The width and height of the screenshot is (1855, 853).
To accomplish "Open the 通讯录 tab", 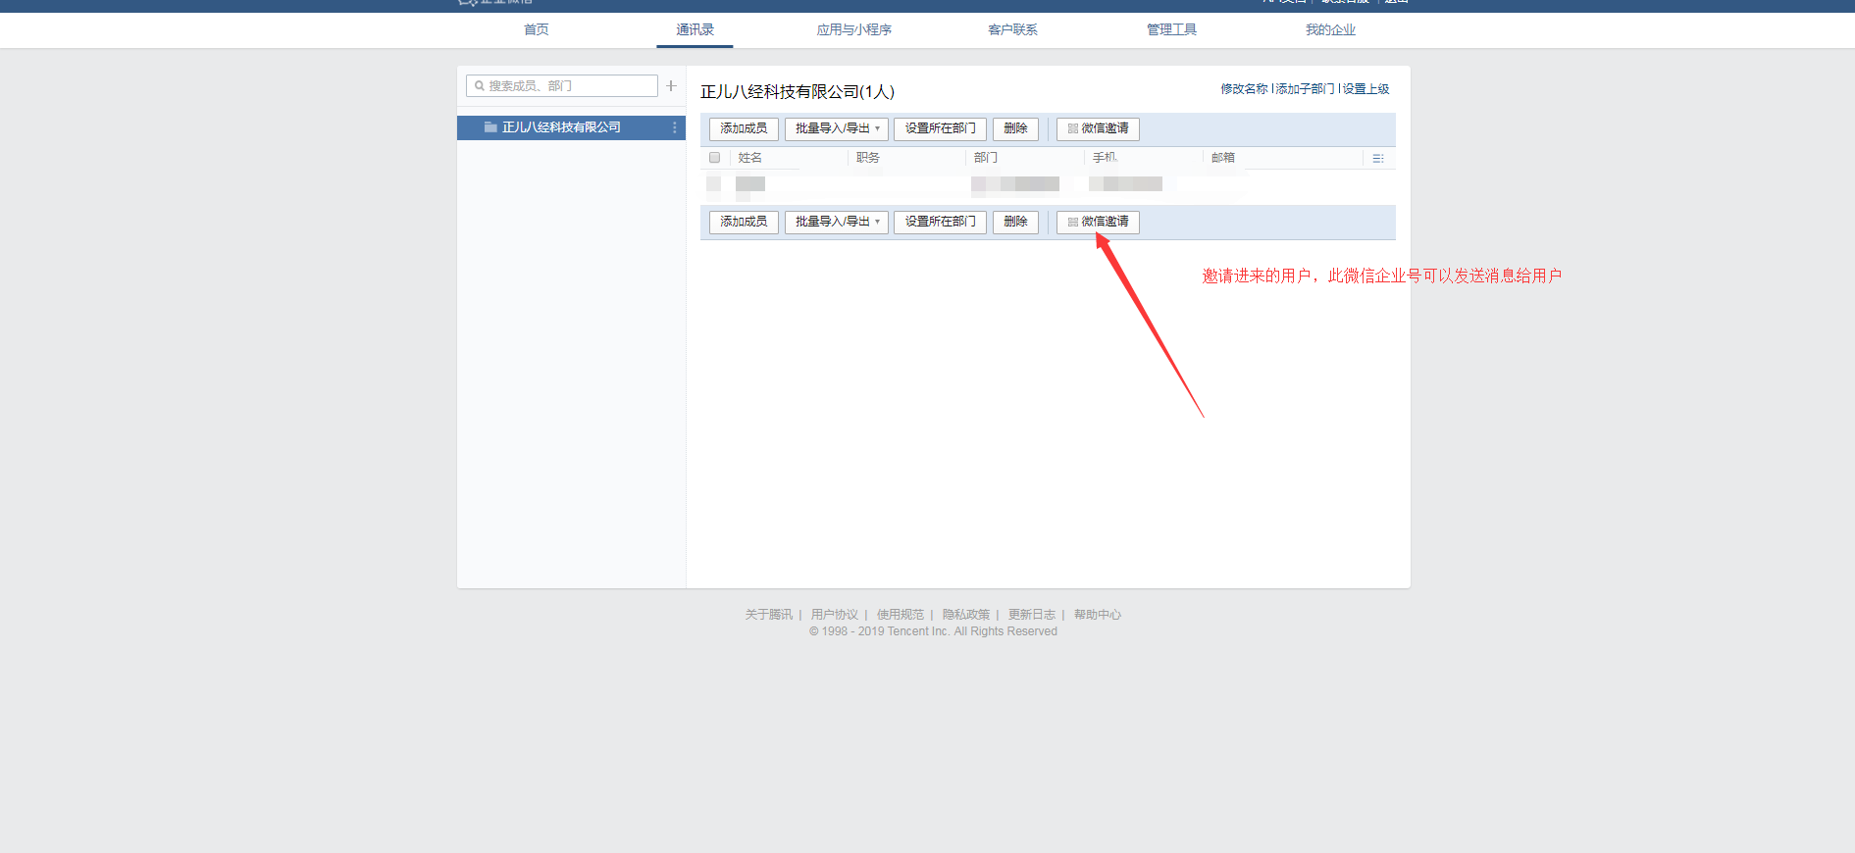I will click(695, 29).
